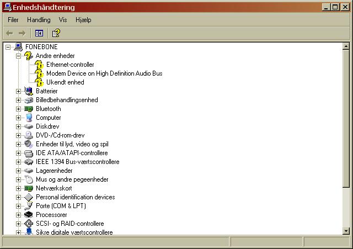Expand the Netværkskort node
The width and height of the screenshot is (353, 249).
click(x=18, y=188)
